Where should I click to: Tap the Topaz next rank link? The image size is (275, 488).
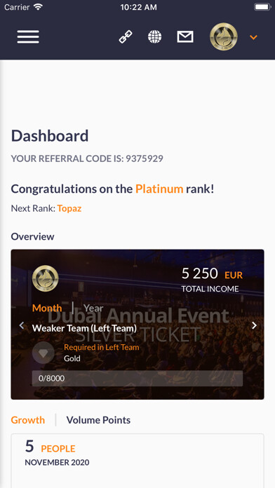click(69, 208)
